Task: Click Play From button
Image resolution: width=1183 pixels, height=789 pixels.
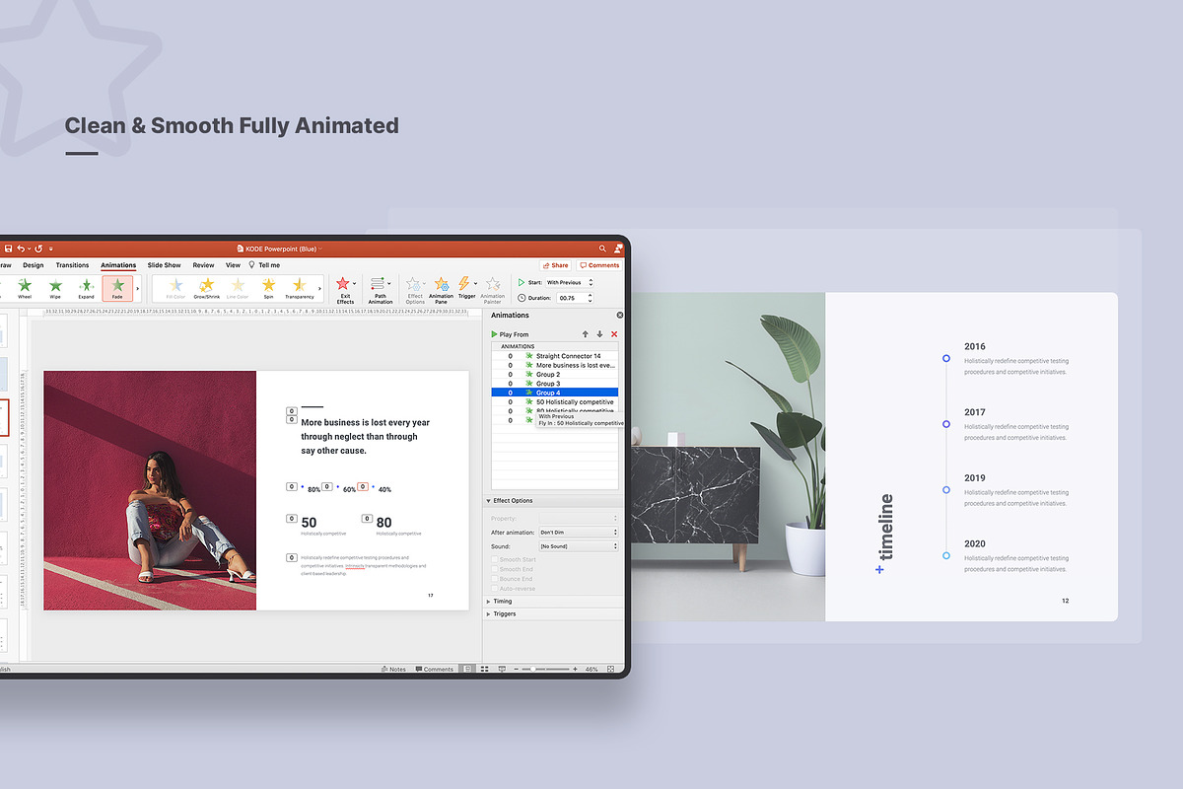Action: [510, 334]
